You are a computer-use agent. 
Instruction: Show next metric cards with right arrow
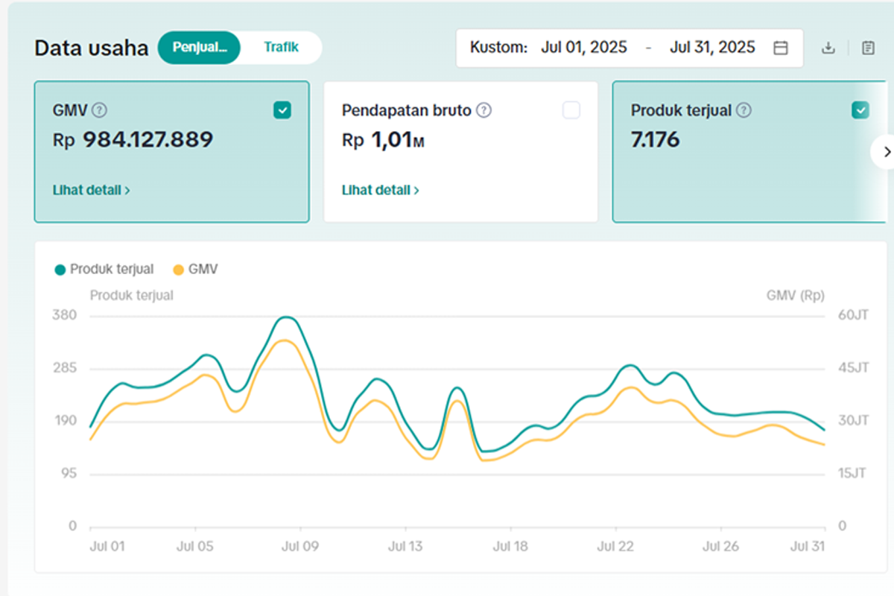885,152
